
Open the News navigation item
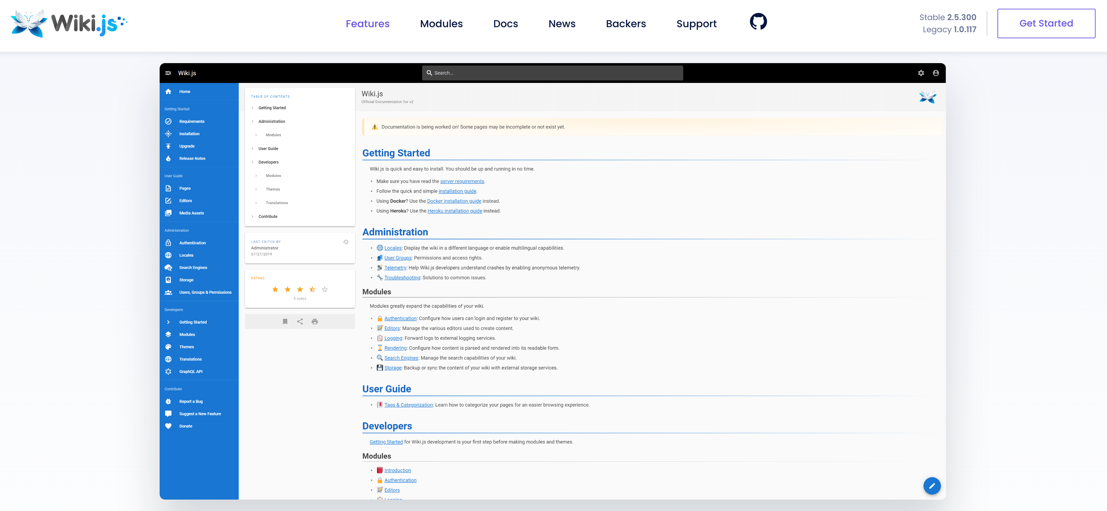(562, 24)
